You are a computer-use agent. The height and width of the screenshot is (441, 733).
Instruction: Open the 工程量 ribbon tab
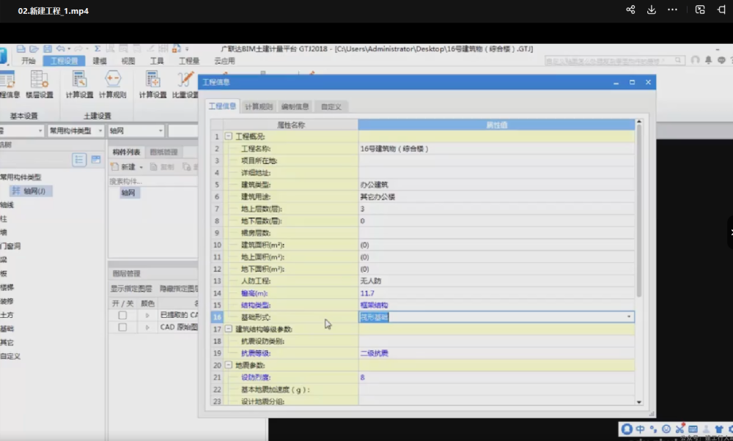click(189, 61)
